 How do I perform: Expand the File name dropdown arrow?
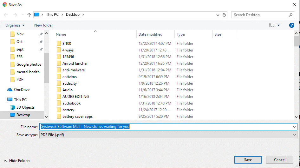pyautogui.click(x=295, y=127)
